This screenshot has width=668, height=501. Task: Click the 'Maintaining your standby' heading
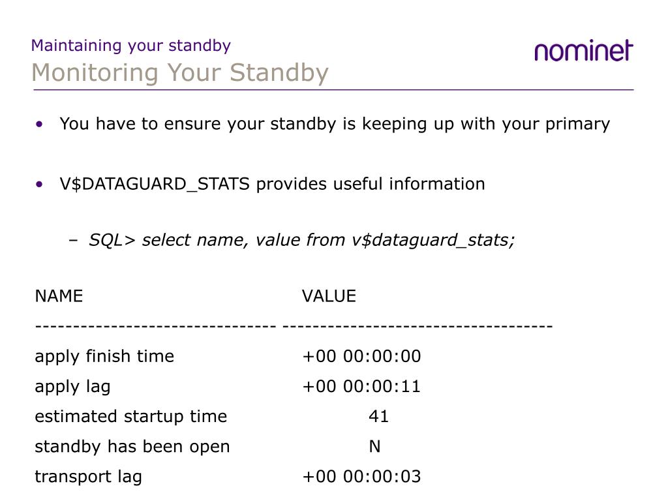[130, 46]
